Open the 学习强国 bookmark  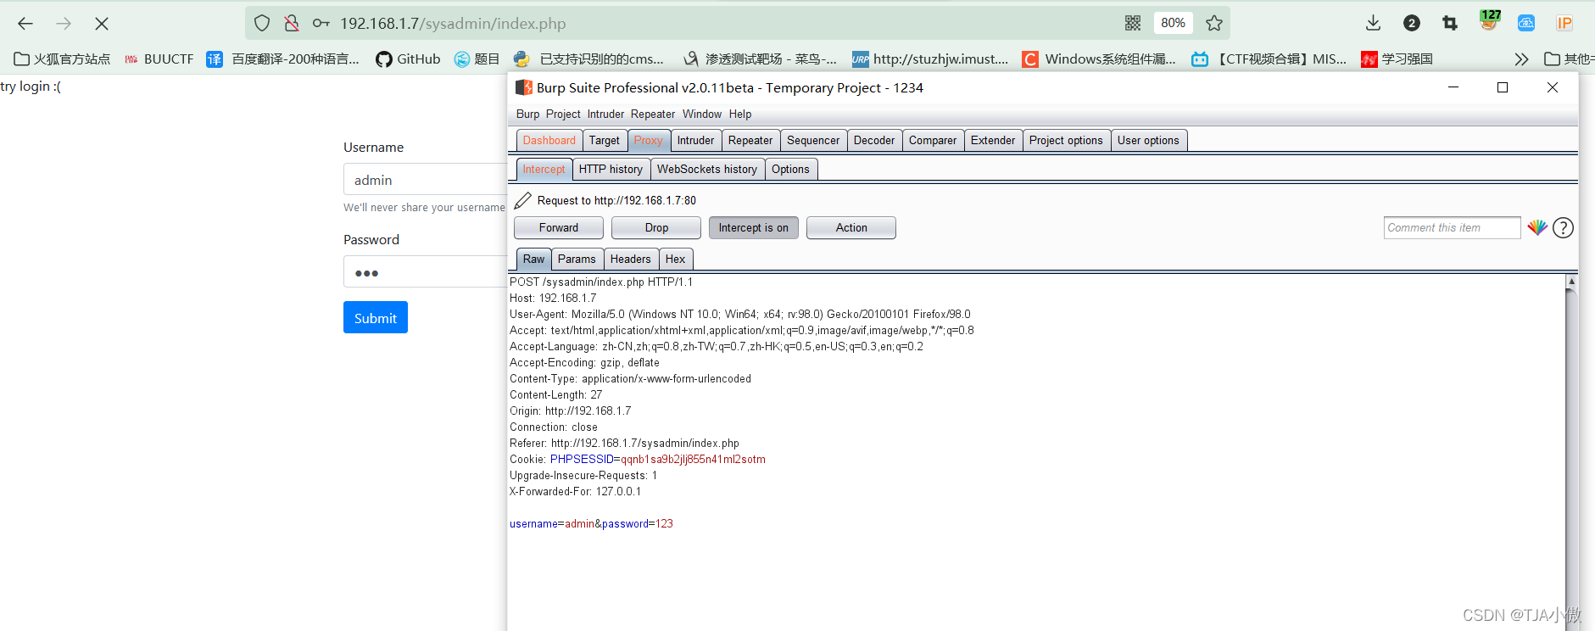1397,59
